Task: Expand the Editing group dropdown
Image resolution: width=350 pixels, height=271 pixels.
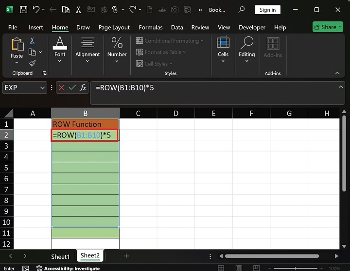Action: (247, 61)
